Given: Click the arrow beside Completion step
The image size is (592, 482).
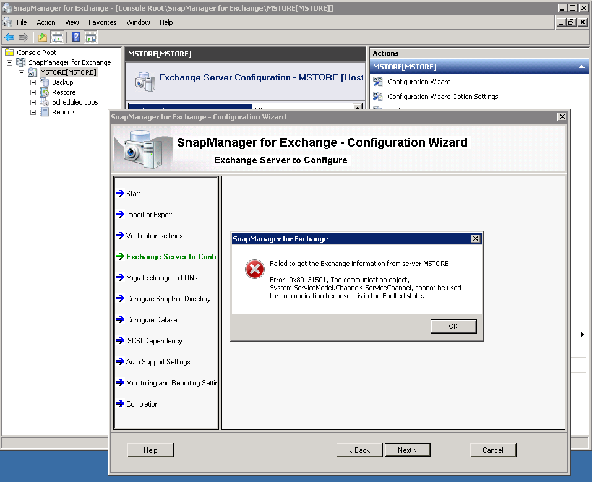Looking at the screenshot, I should coord(120,404).
